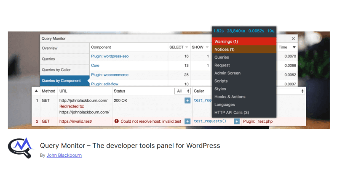Click the red error icon in Status column
The width and height of the screenshot is (337, 187).
[x=116, y=121]
